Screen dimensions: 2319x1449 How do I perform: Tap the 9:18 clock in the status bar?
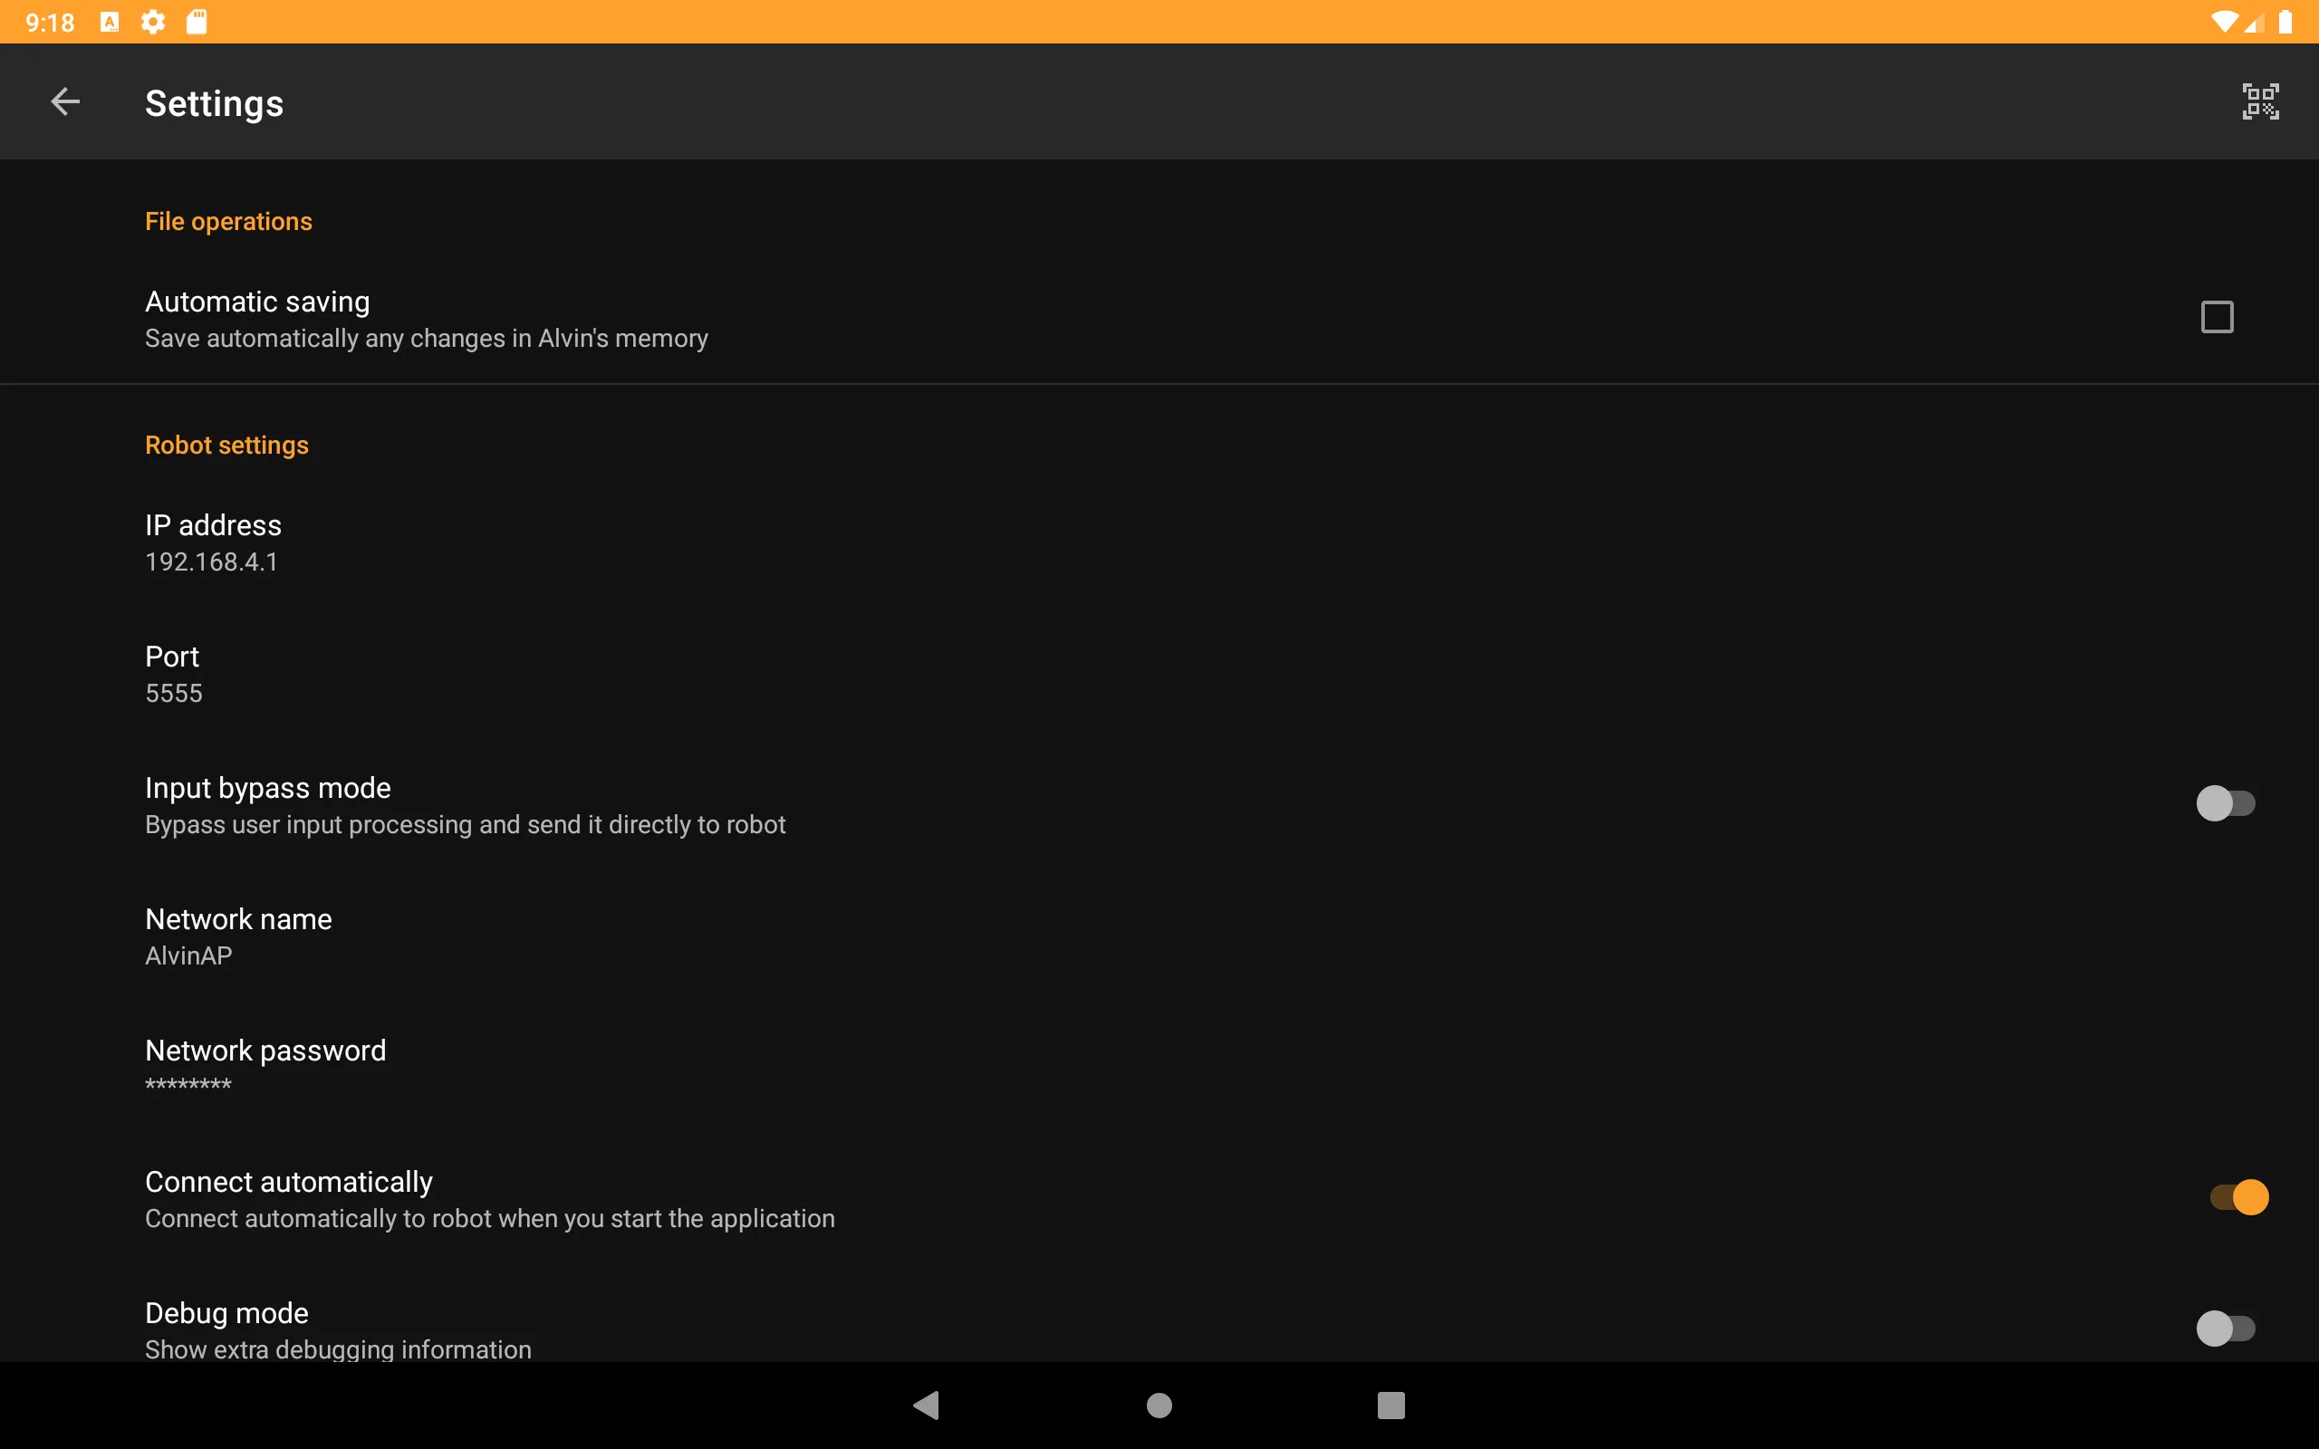(49, 21)
